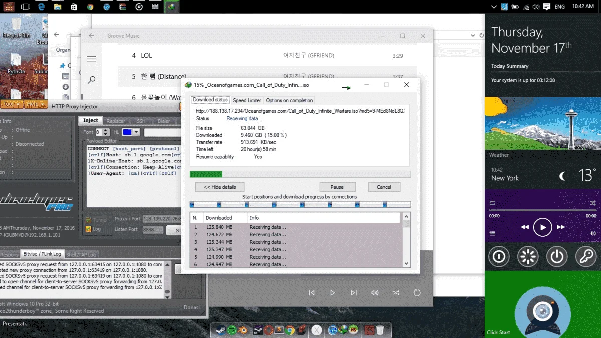Click the connections progress segment bar
601x338 pixels.
click(300, 204)
